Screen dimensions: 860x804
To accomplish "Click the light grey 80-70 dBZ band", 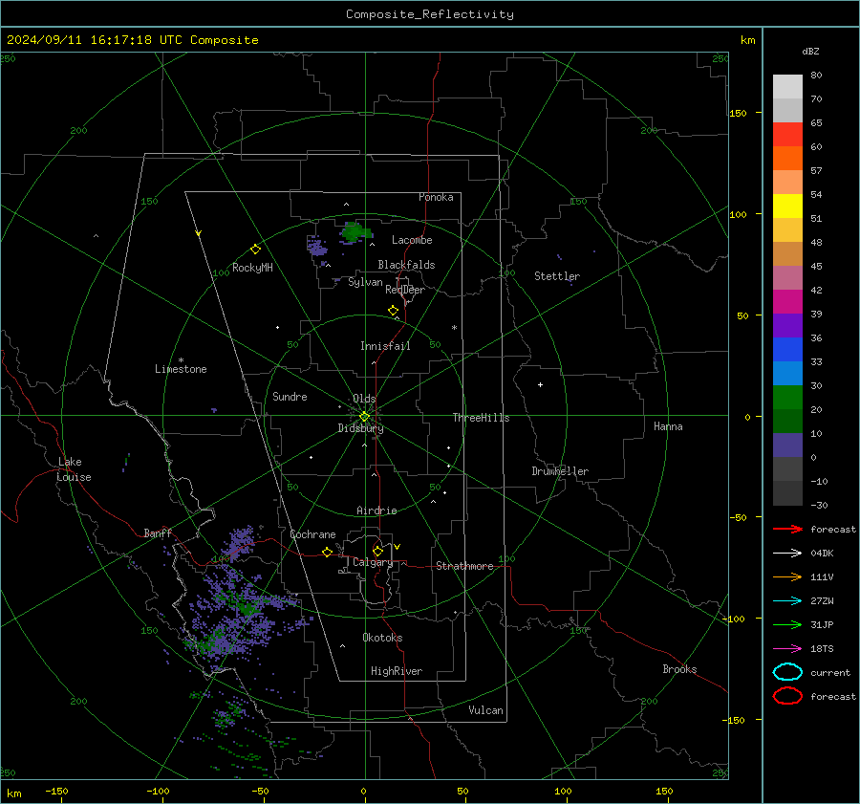I will click(x=787, y=87).
